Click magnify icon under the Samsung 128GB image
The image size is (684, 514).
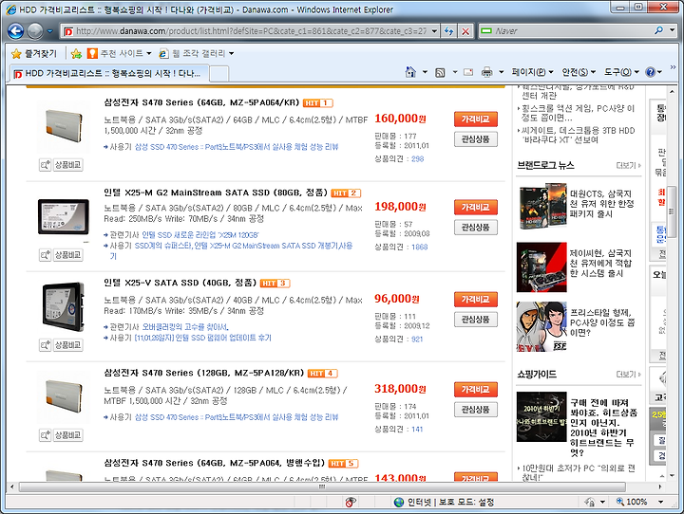pos(45,435)
